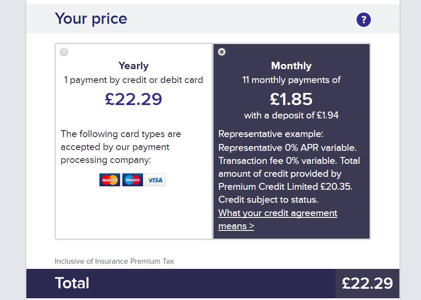Click "Inclusive of Insurance Premium Tax" note
This screenshot has height=300, width=421.
coord(115,261)
